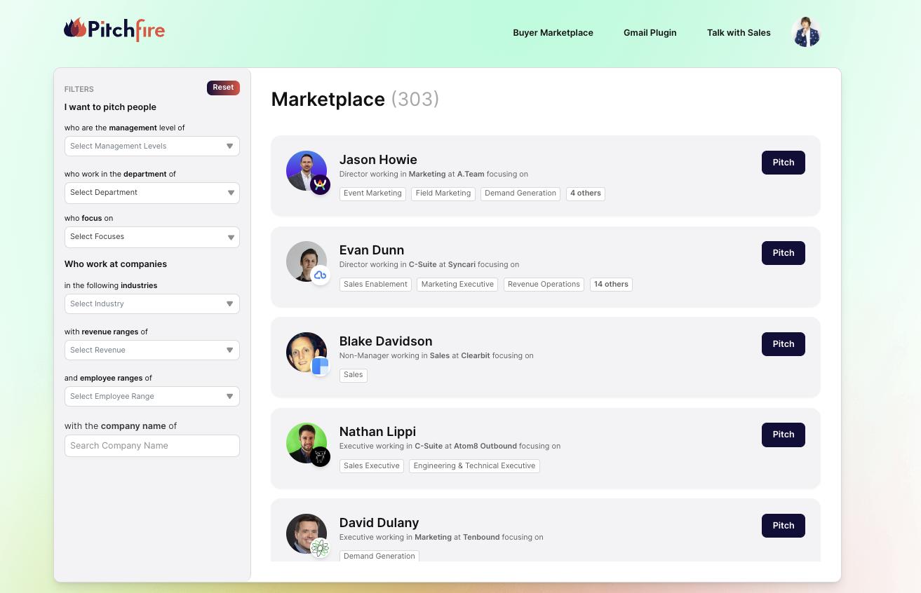Click Jason Howie's profile photo
Image resolution: width=921 pixels, height=593 pixels.
(x=307, y=171)
